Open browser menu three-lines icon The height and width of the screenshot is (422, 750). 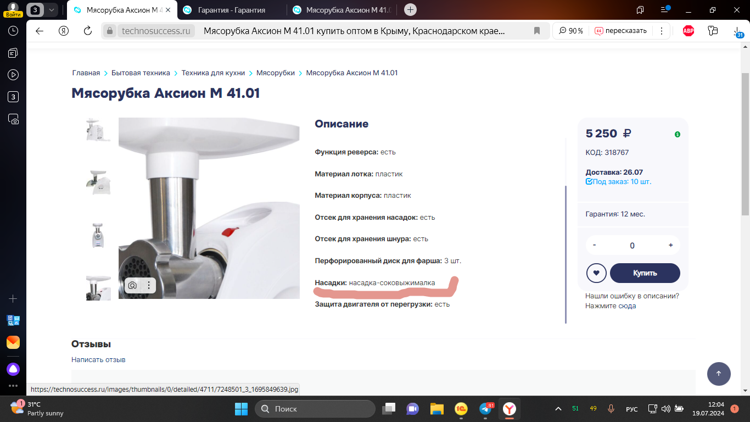(665, 9)
